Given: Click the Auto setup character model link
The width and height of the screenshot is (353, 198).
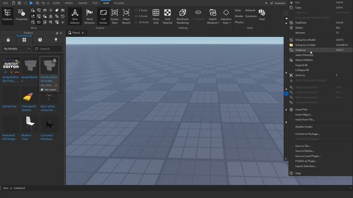Looking at the screenshot, I should (x=48, y=108).
